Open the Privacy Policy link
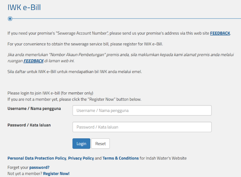 [81, 158]
